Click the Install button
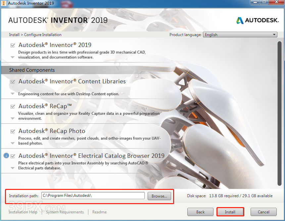The height and width of the screenshot is (221, 285). pos(230,212)
